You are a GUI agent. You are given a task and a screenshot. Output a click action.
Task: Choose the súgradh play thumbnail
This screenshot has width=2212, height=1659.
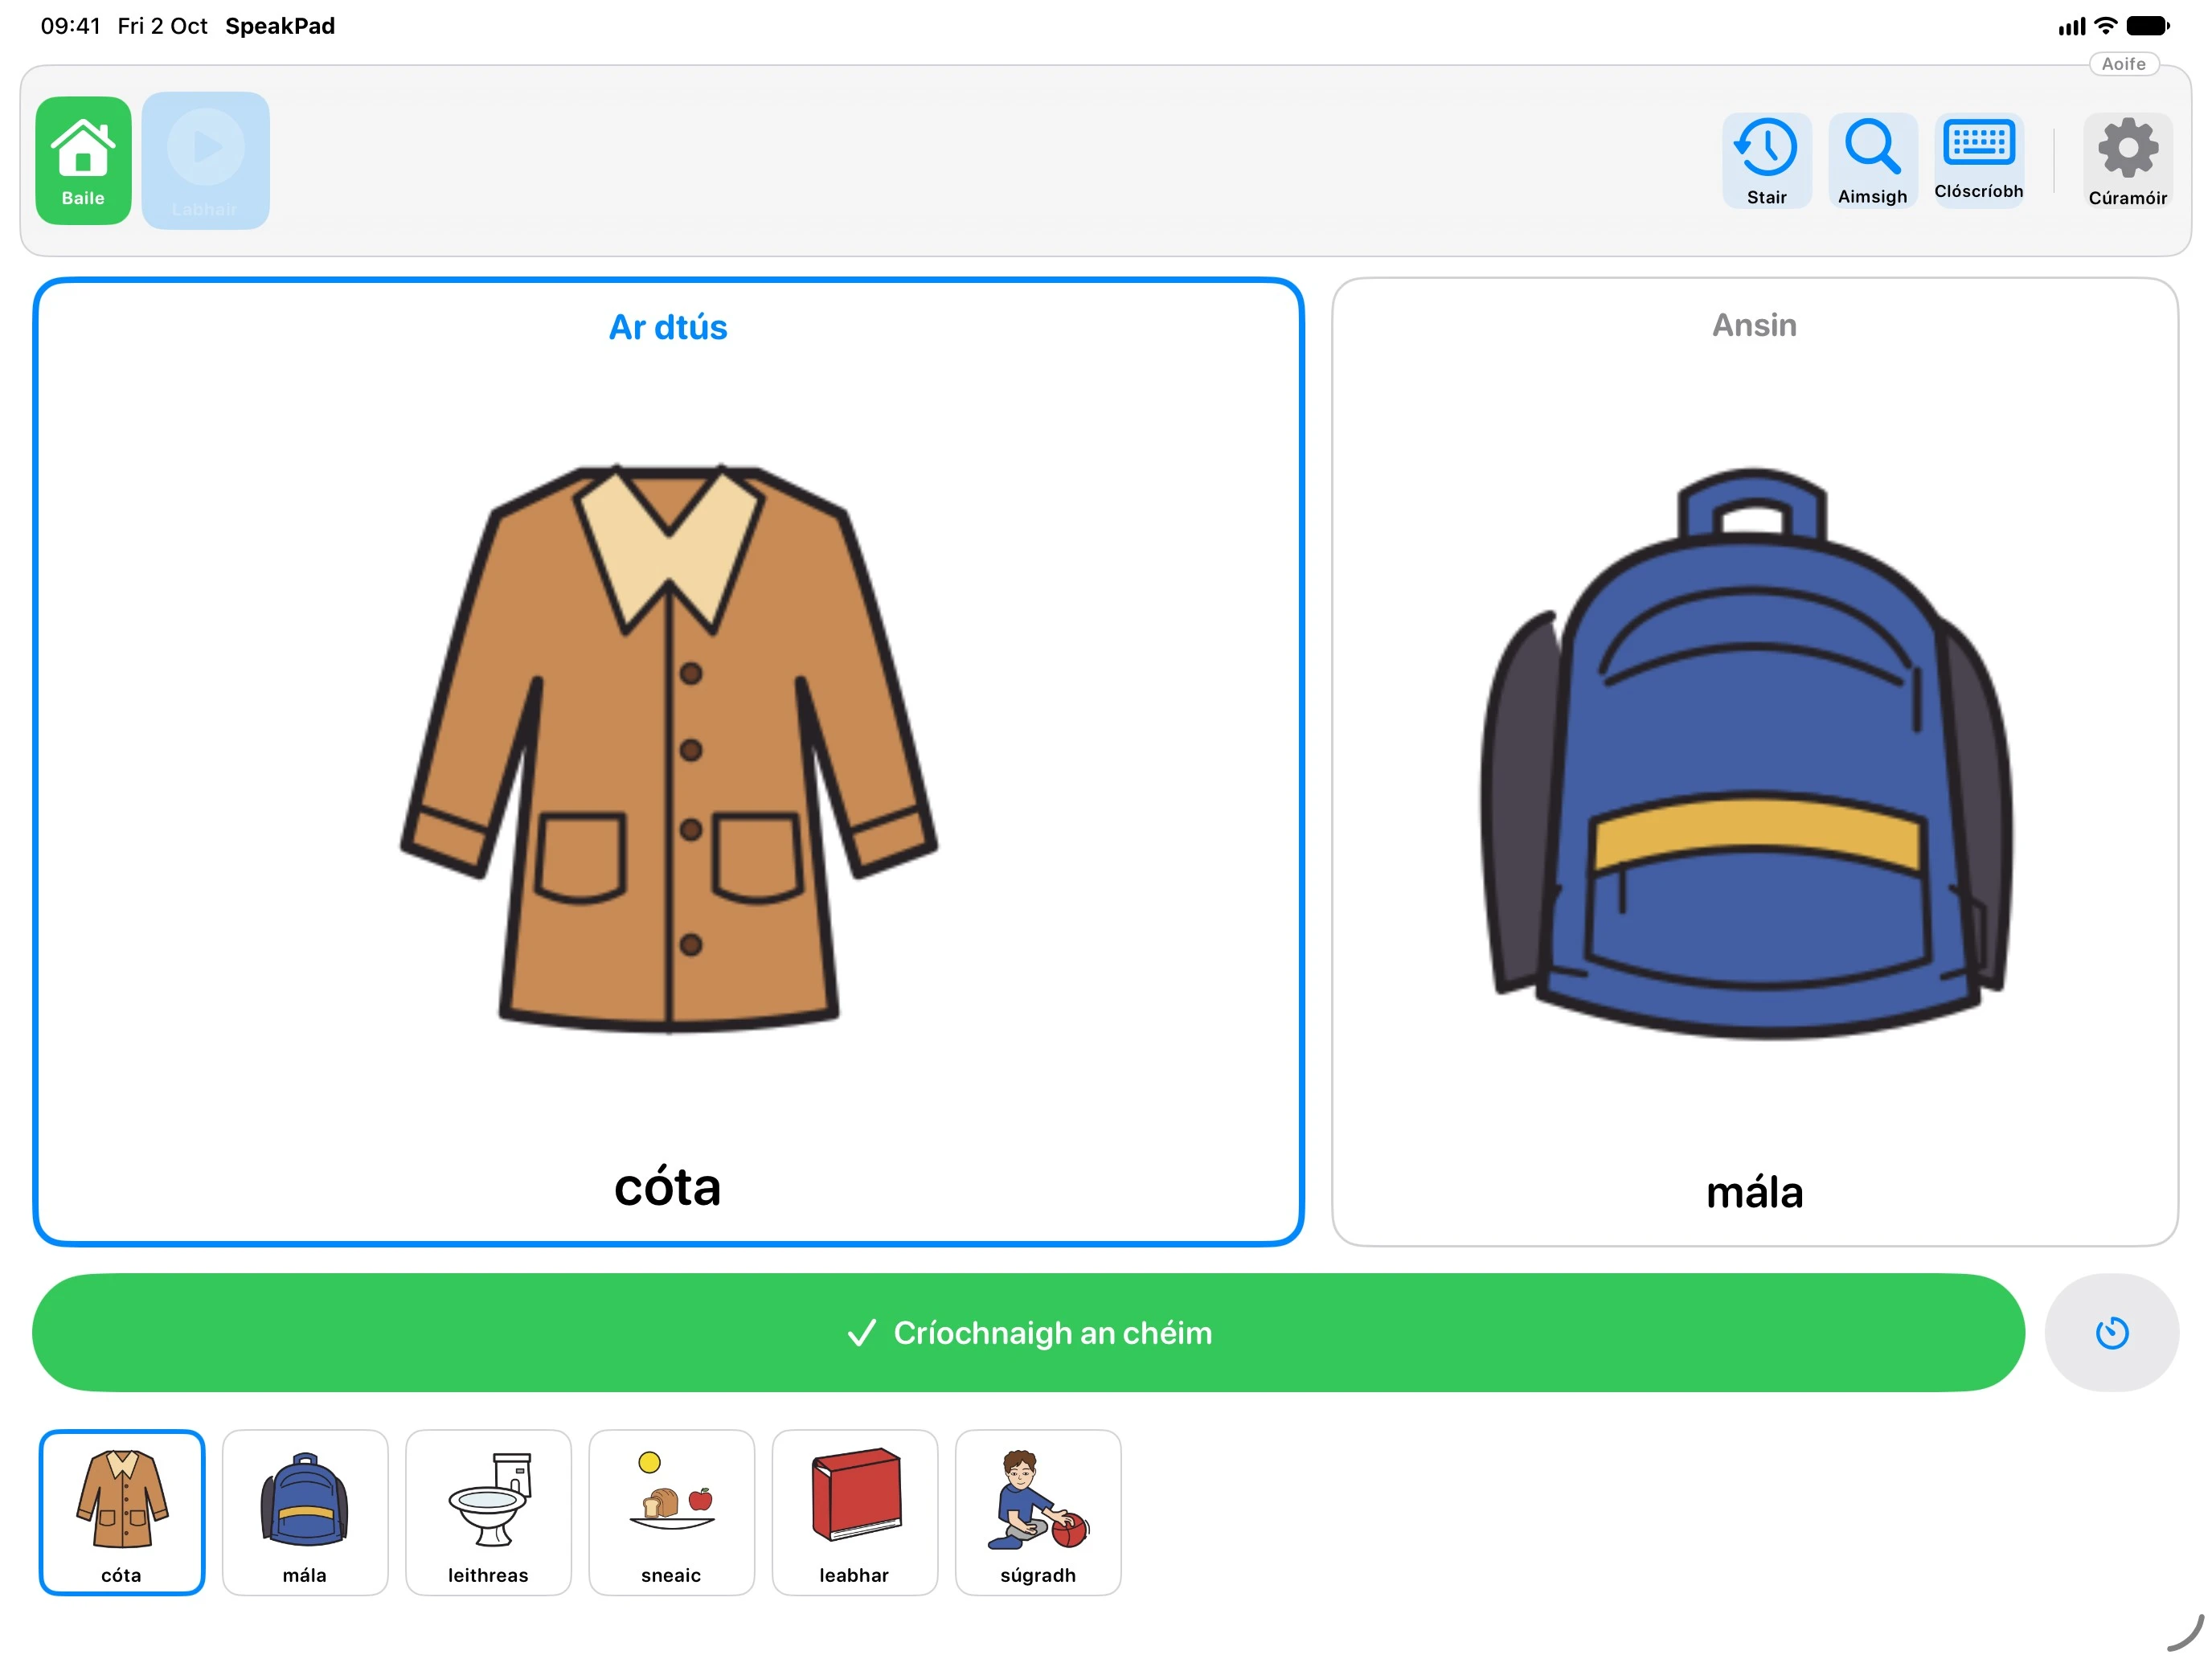pyautogui.click(x=1038, y=1512)
